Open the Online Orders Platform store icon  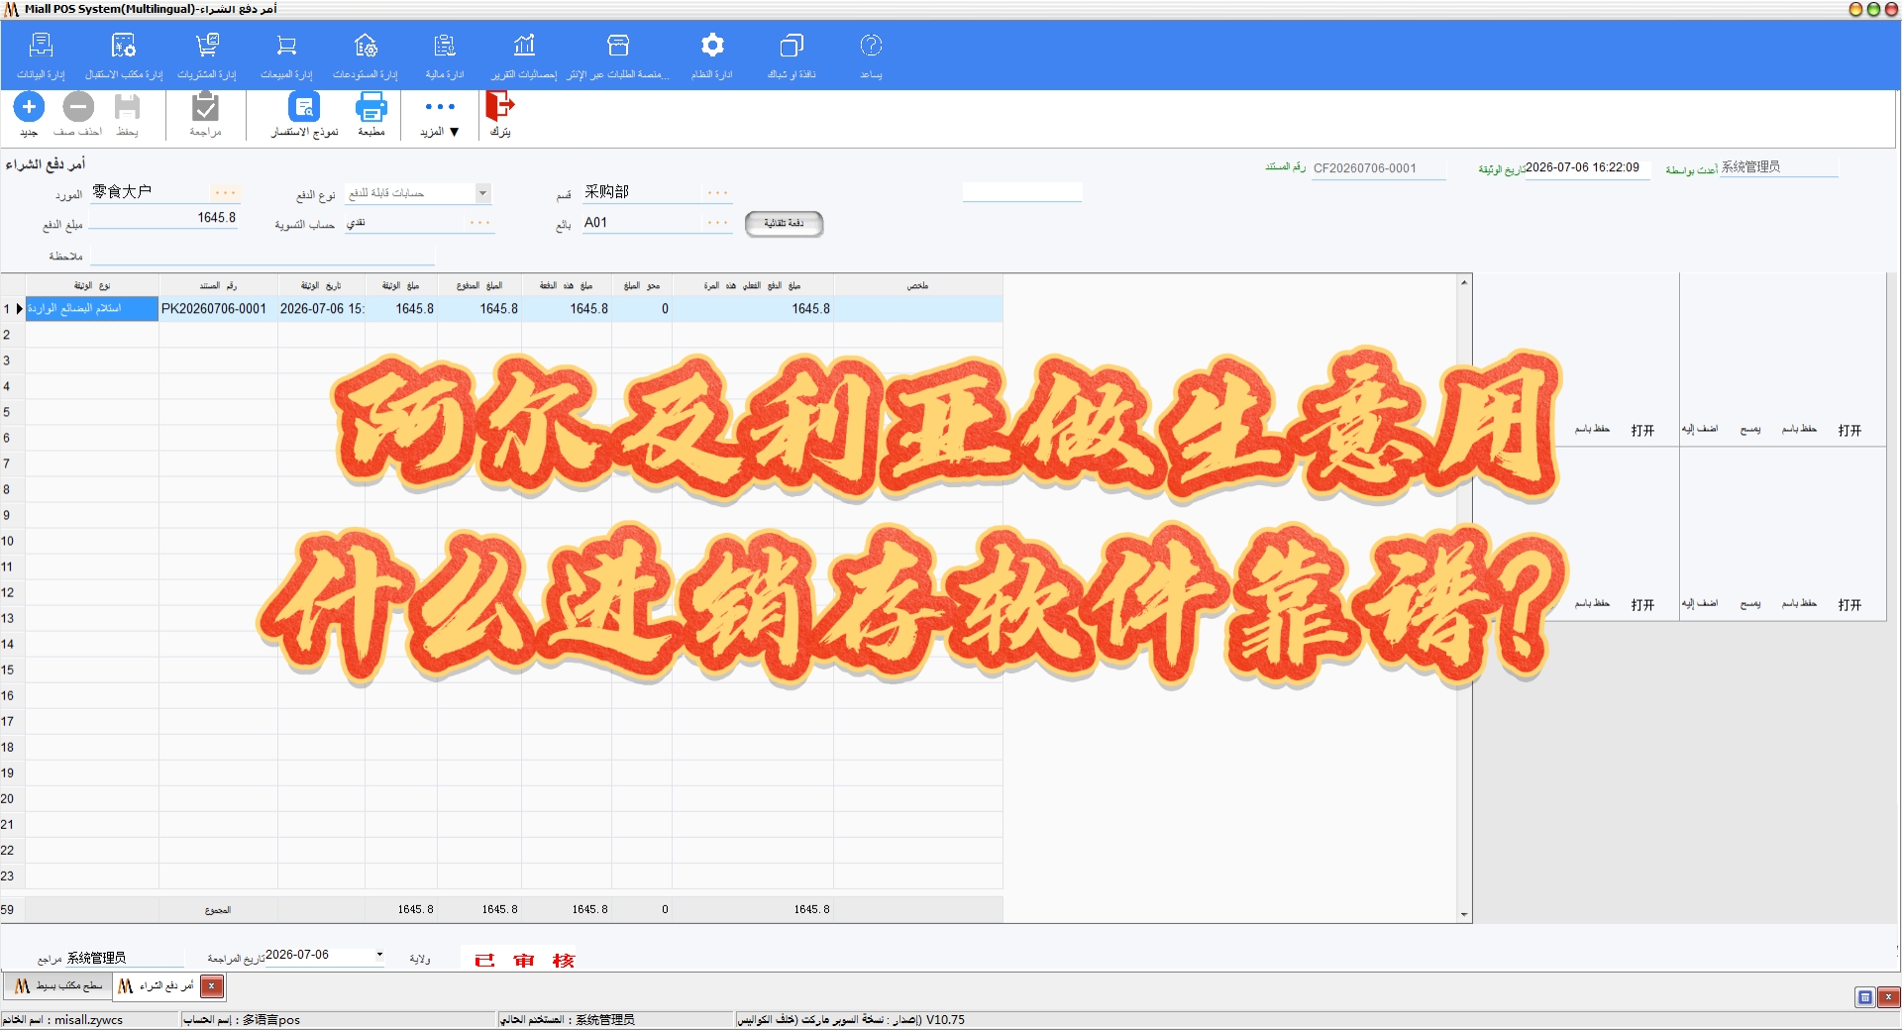click(618, 55)
